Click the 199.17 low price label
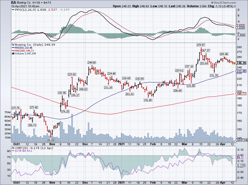This screenshot has height=185, width=248. [x=75, y=95]
